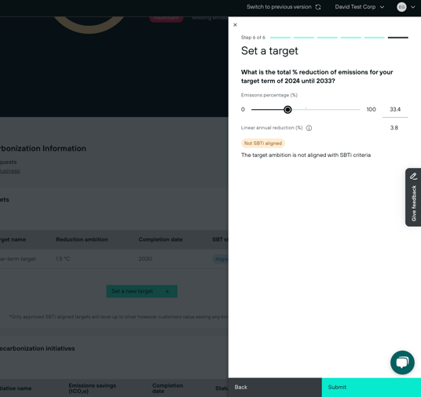Click Set a new target button
The image size is (421, 397).
point(141,291)
